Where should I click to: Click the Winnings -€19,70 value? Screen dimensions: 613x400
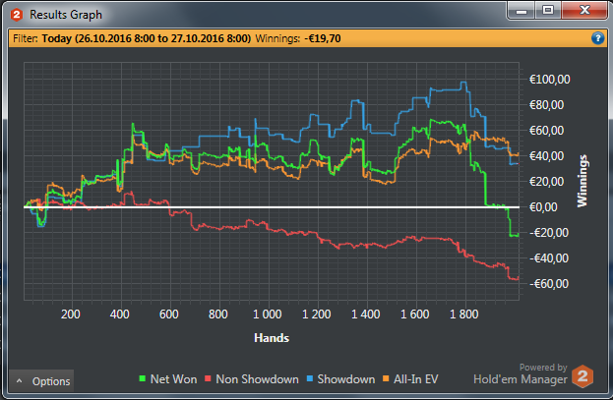[323, 38]
